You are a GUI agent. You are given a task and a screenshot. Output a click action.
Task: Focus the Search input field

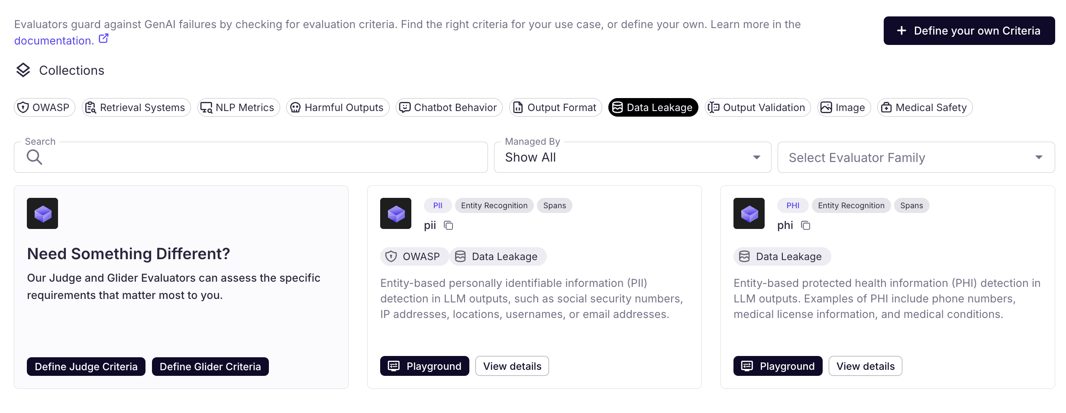(x=260, y=157)
